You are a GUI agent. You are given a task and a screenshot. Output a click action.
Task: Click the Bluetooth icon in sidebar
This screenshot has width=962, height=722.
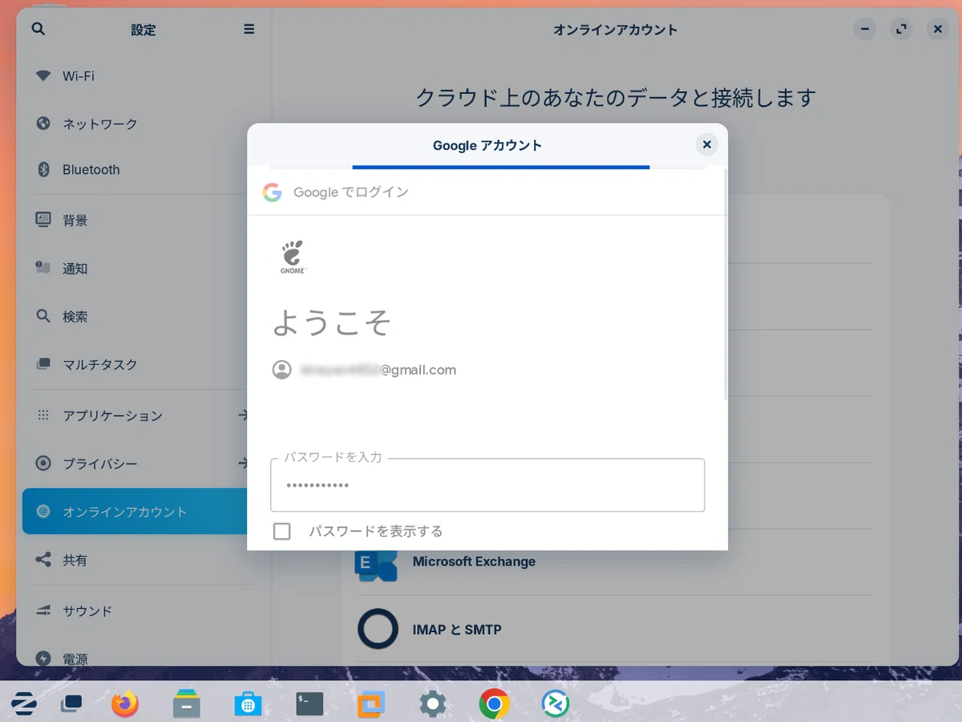[43, 170]
